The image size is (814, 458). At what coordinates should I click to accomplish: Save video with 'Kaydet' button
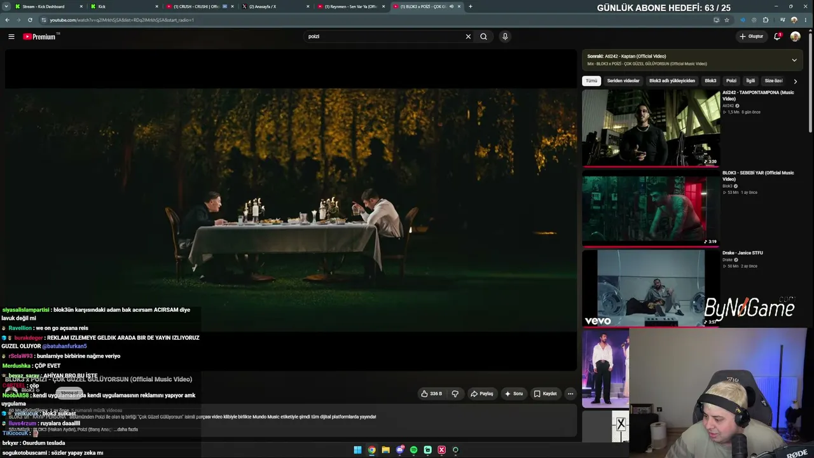coord(545,394)
